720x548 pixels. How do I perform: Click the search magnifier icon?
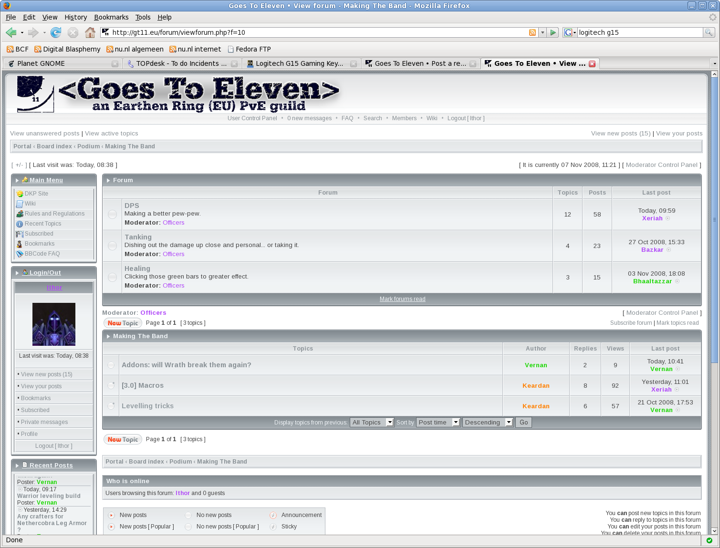[709, 32]
